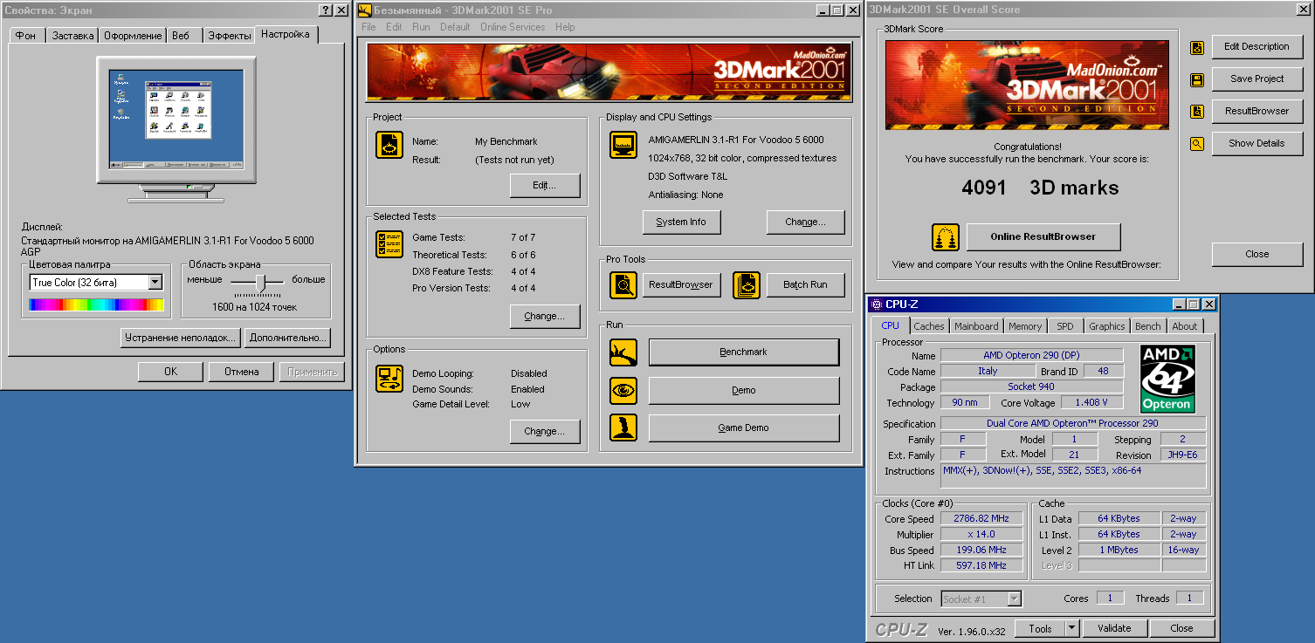Click the Устранение неполадок button
Image resolution: width=1315 pixels, height=643 pixels.
181,338
